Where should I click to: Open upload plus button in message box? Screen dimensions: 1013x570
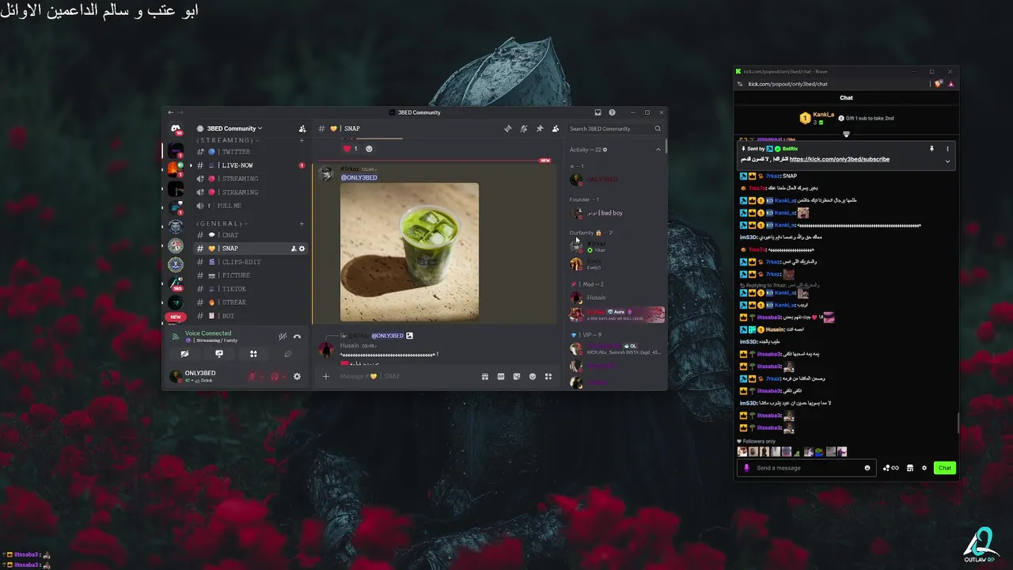click(325, 376)
